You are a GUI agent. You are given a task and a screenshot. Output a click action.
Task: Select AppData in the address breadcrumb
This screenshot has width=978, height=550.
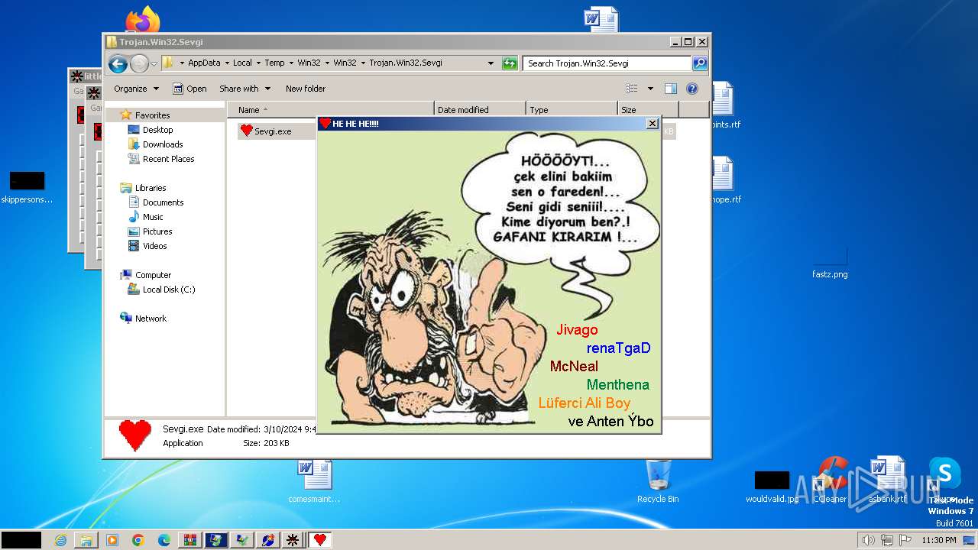[x=204, y=63]
